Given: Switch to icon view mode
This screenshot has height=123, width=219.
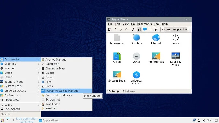Looking at the screenshot, I should point(139,29).
